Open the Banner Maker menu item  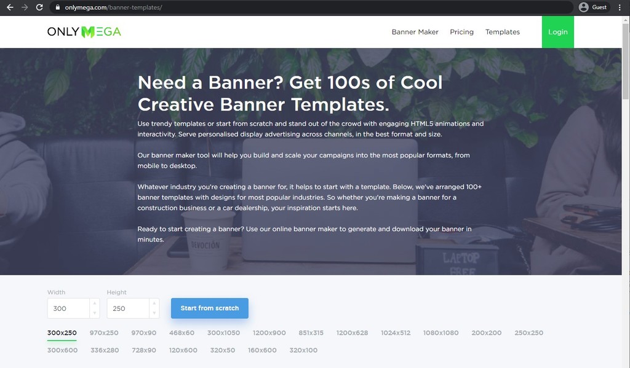[415, 31]
